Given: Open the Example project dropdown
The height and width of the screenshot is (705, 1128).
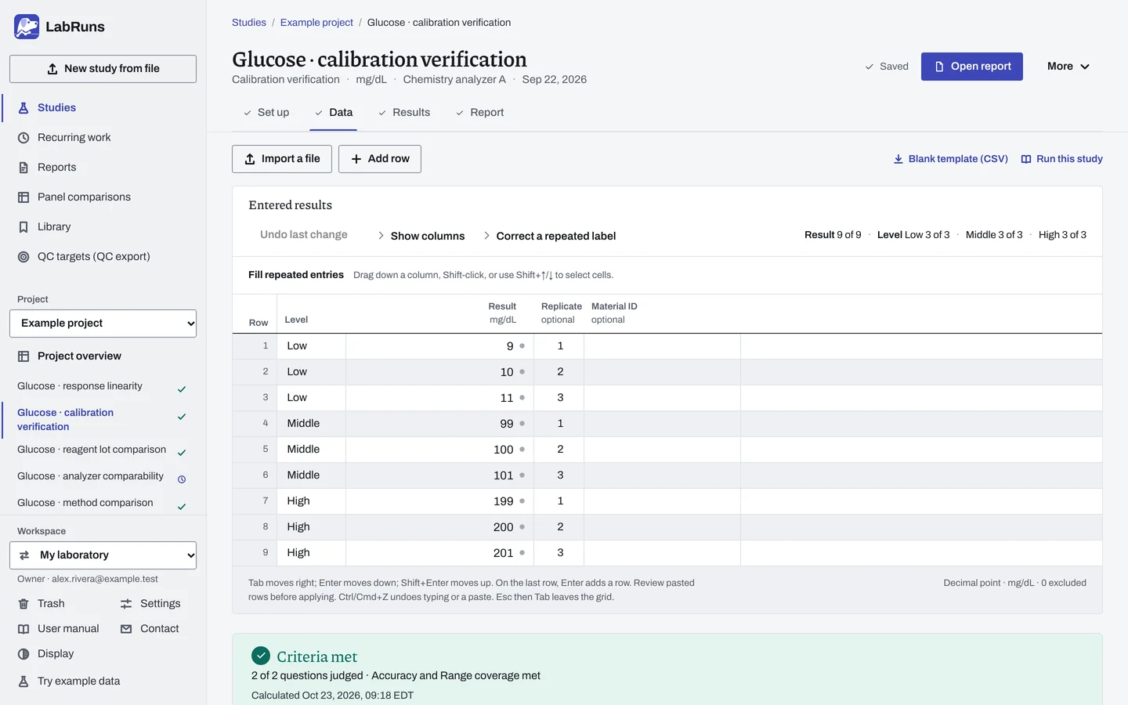Looking at the screenshot, I should pyautogui.click(x=103, y=324).
